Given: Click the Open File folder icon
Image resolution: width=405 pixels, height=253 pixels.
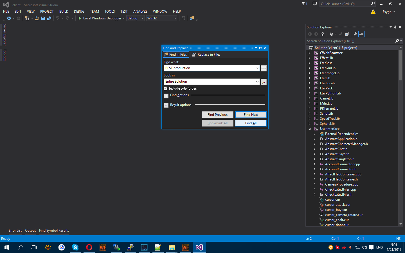Looking at the screenshot, I should coord(37,18).
